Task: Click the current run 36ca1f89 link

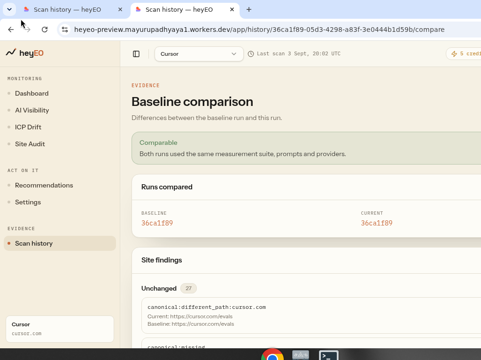Action: click(x=377, y=223)
